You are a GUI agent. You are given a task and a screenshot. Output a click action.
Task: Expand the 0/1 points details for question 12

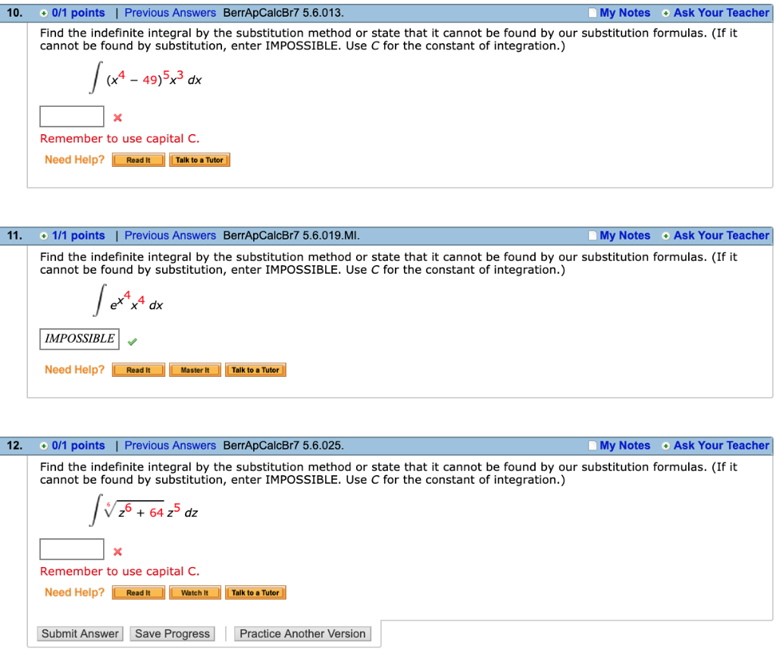pos(43,445)
